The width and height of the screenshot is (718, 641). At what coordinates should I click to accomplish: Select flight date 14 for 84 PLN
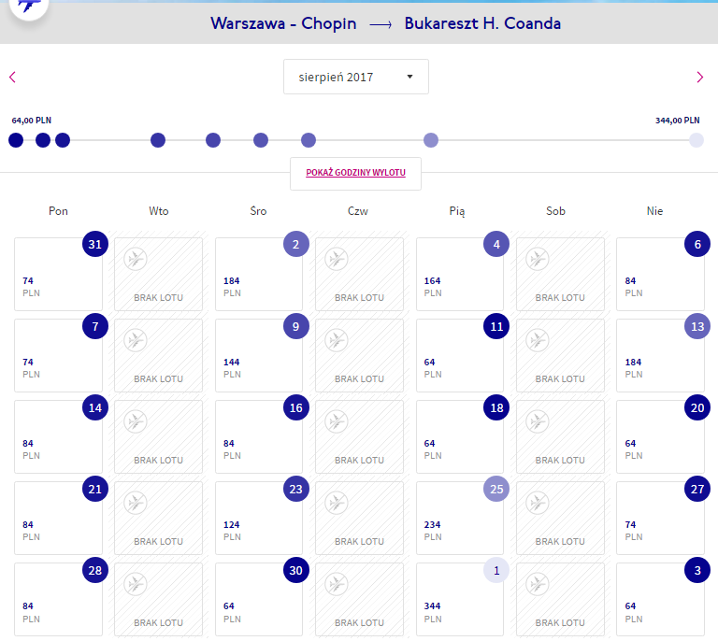[58, 436]
